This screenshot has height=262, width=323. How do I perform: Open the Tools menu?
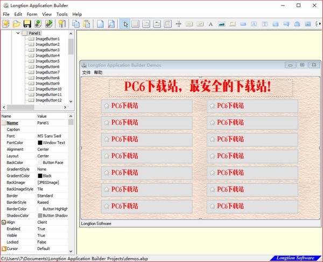click(x=62, y=14)
